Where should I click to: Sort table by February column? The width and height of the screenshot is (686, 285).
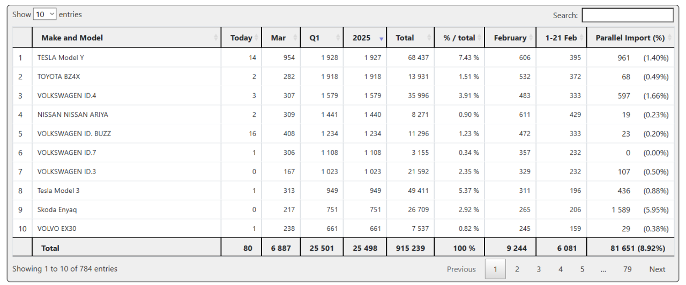click(510, 38)
